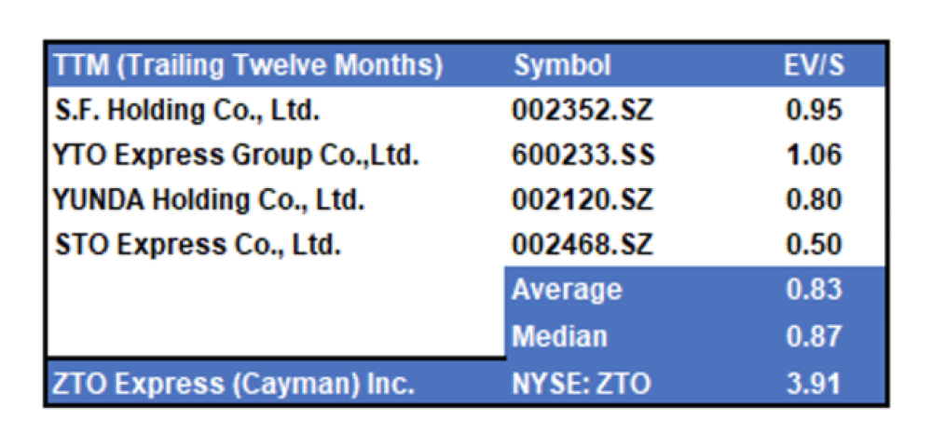932x448 pixels.
Task: Select the 0.50 EV/S value
Action: (814, 245)
